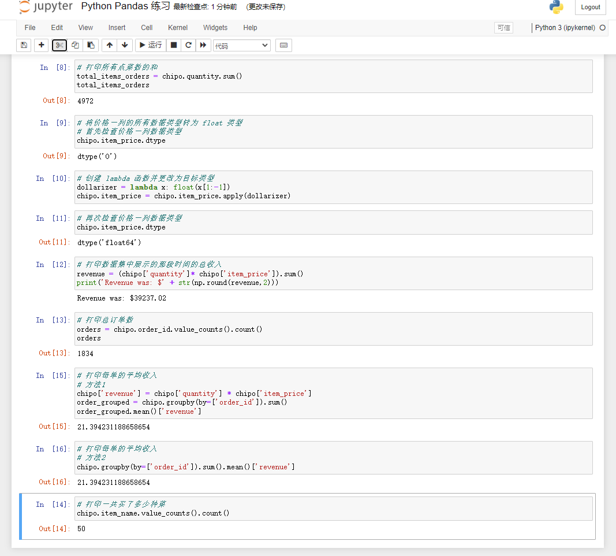Click into selected code cell In [14]

click(x=334, y=509)
